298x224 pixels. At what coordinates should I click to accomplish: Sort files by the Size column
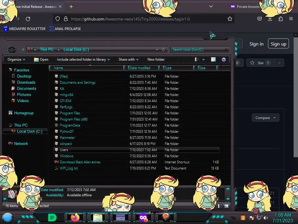pos(208,68)
